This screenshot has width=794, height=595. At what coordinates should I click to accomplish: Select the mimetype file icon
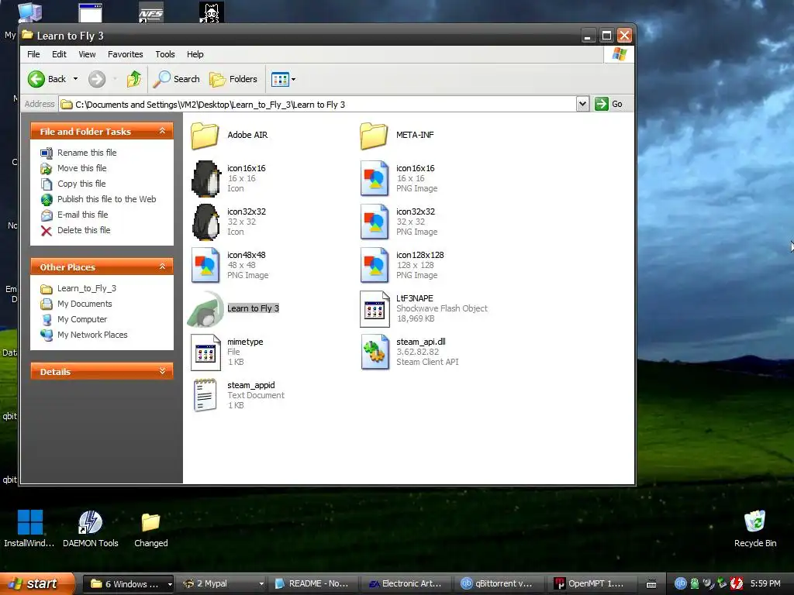[x=205, y=353]
